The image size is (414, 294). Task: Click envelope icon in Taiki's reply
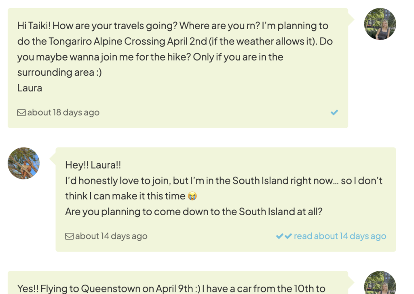[x=69, y=237]
